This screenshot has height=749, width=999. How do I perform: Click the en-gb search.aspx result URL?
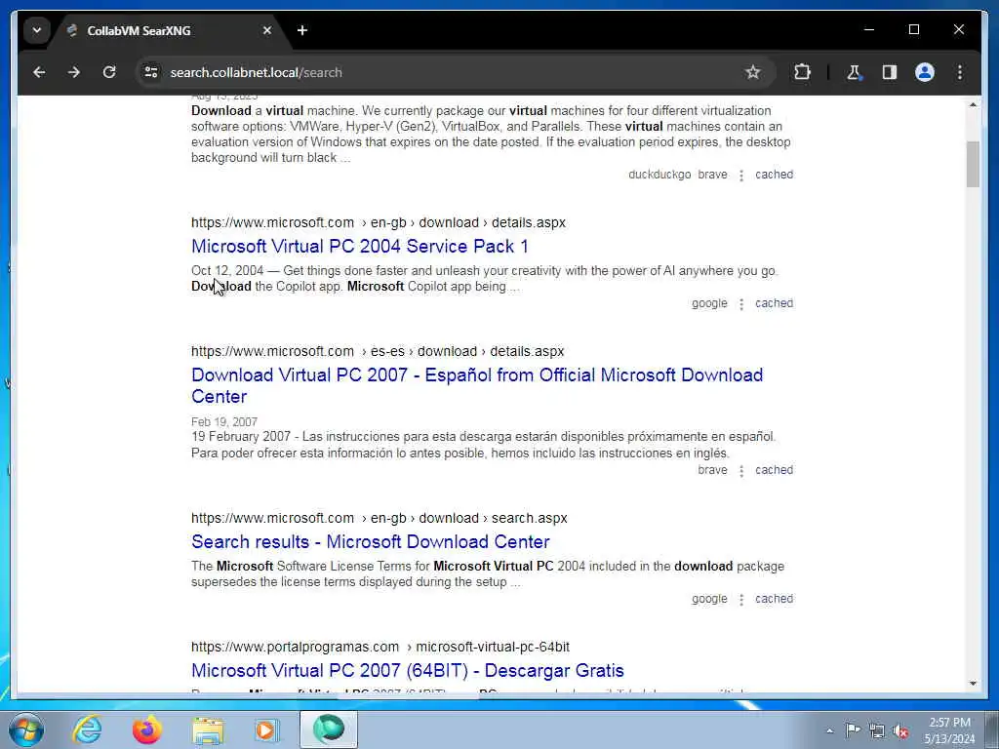tap(380, 519)
